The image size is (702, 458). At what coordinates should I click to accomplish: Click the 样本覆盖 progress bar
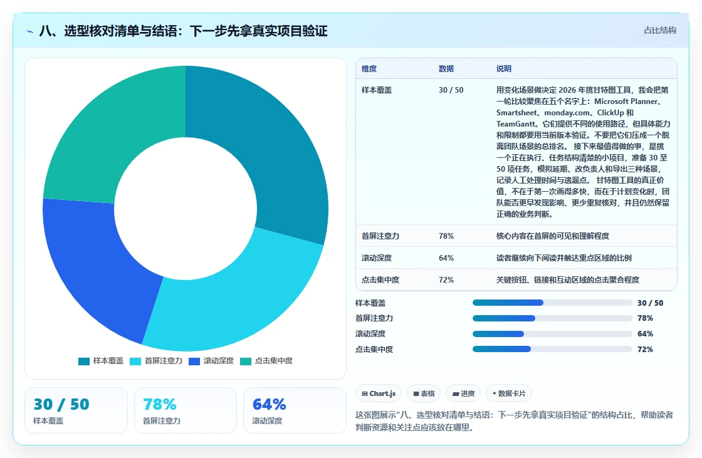tap(552, 303)
